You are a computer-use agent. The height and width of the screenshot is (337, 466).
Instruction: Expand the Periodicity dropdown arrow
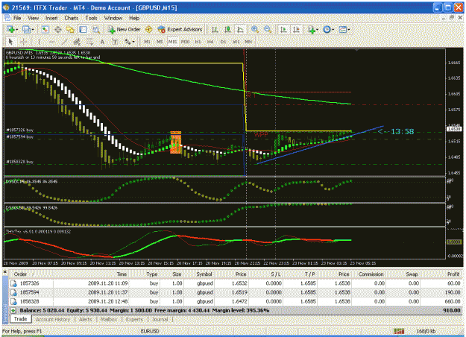333,29
